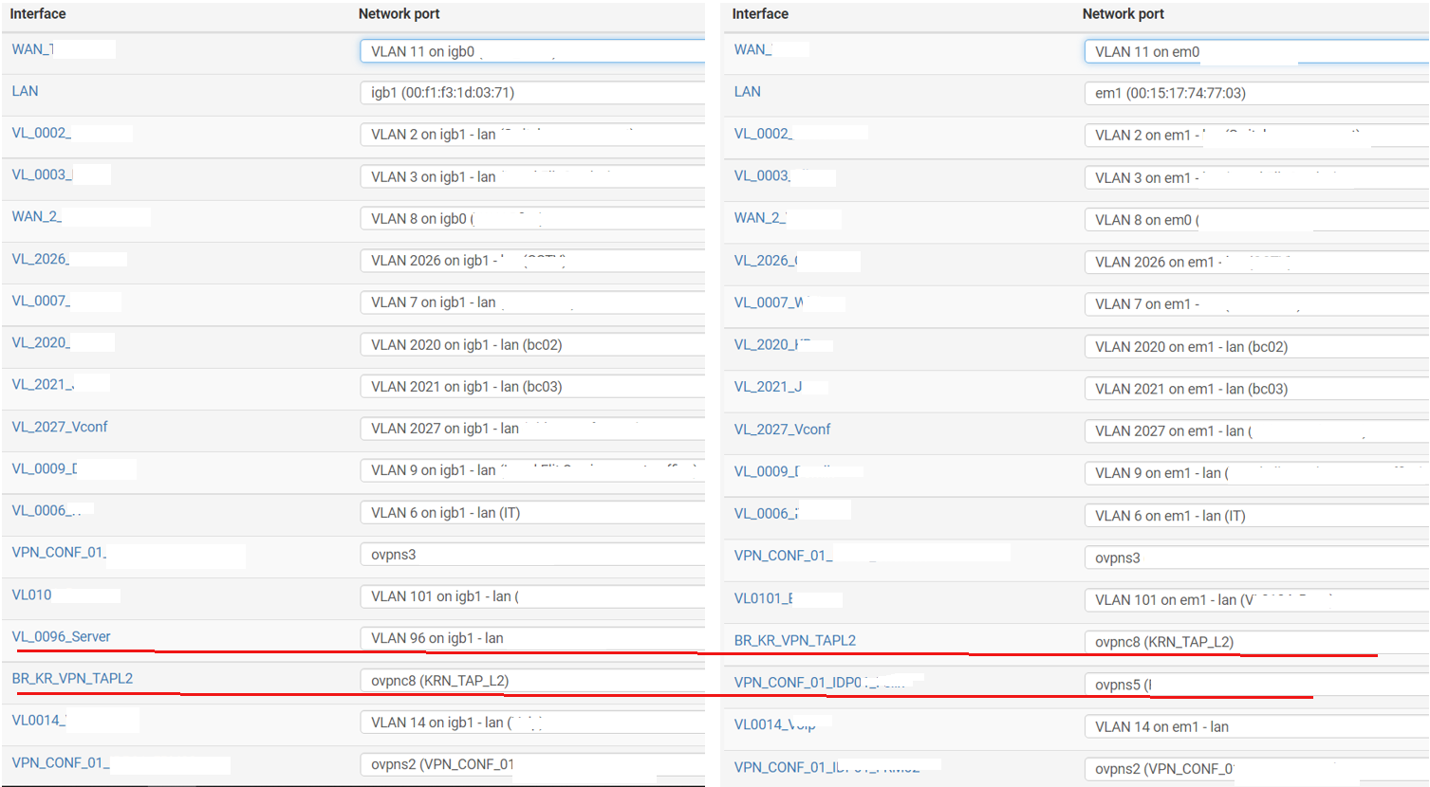Open the VLAN 2026 on igb1 dropdown

coord(532,260)
